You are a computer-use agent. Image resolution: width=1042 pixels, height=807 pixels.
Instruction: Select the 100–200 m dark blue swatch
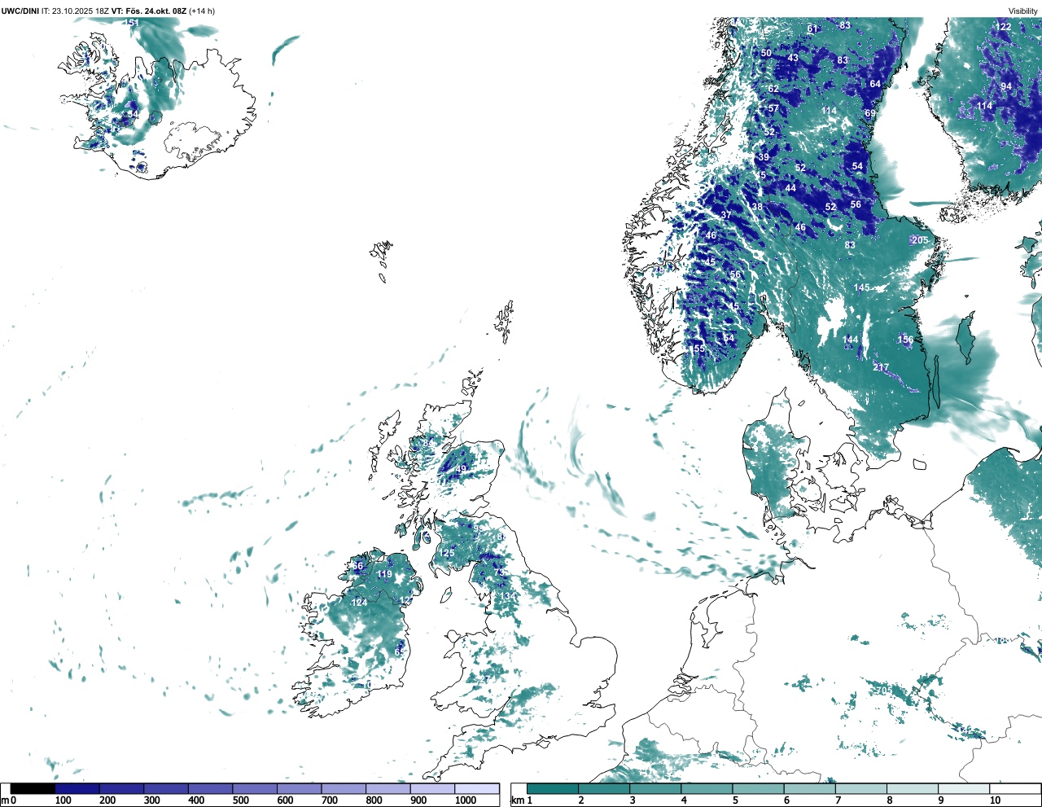point(77,788)
